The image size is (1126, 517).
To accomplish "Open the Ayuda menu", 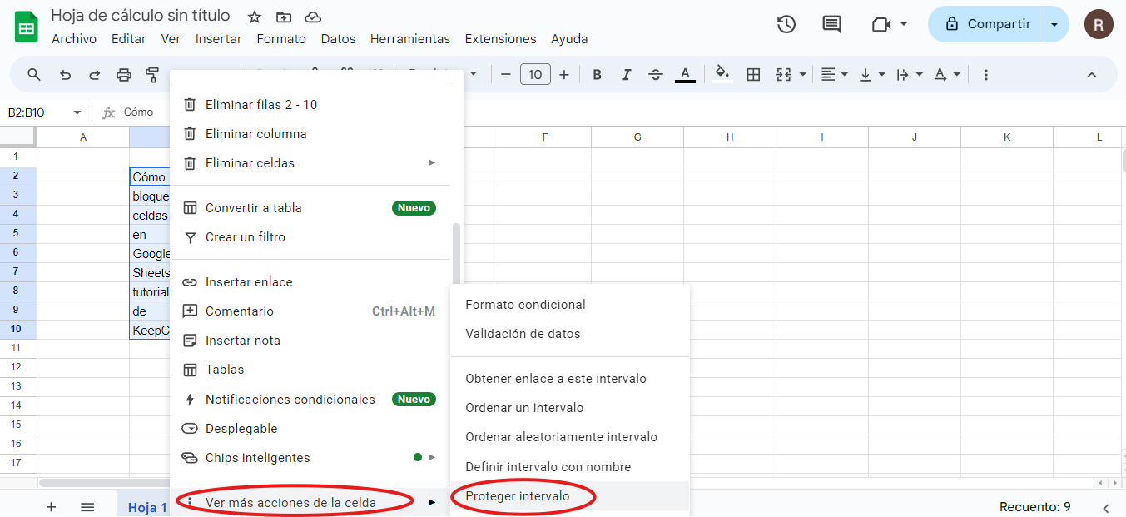I will pyautogui.click(x=569, y=39).
